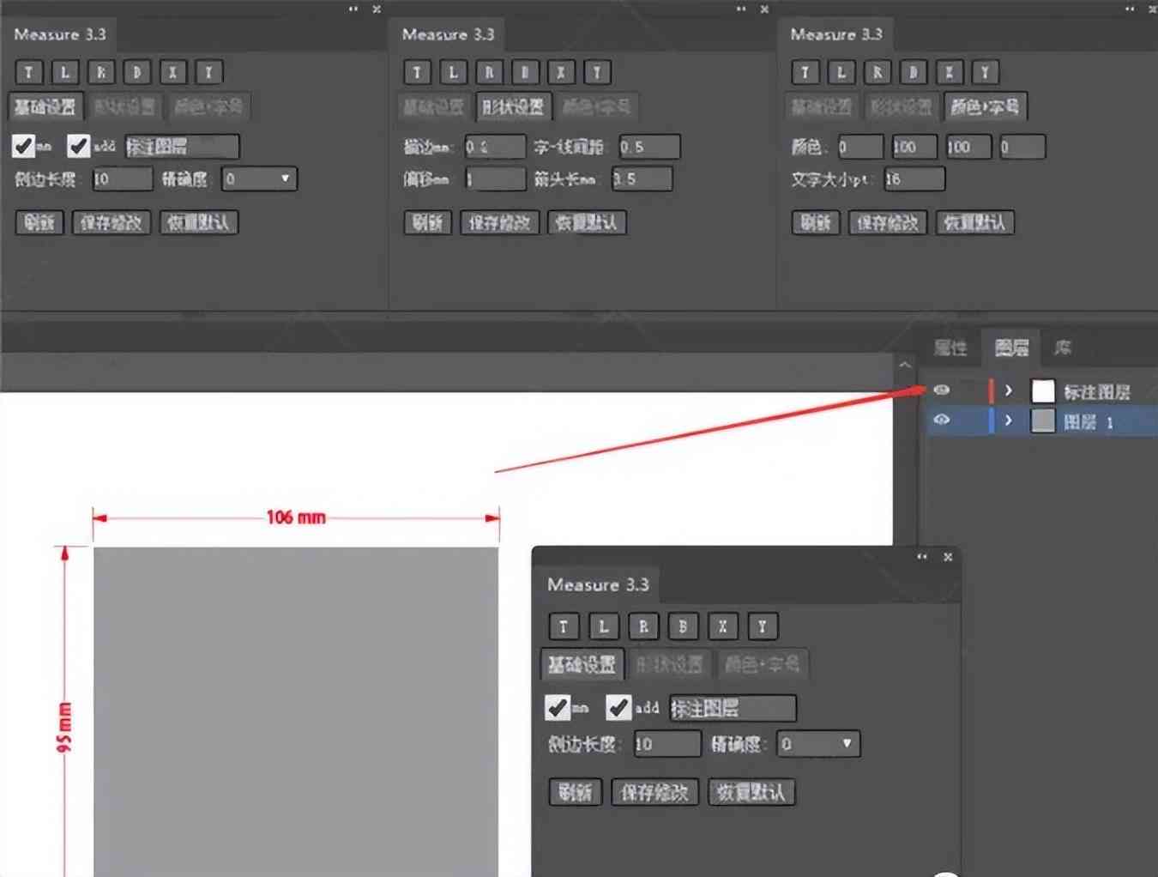Click the B button in the floating Measure panel
This screenshot has width=1158, height=877.
click(683, 626)
